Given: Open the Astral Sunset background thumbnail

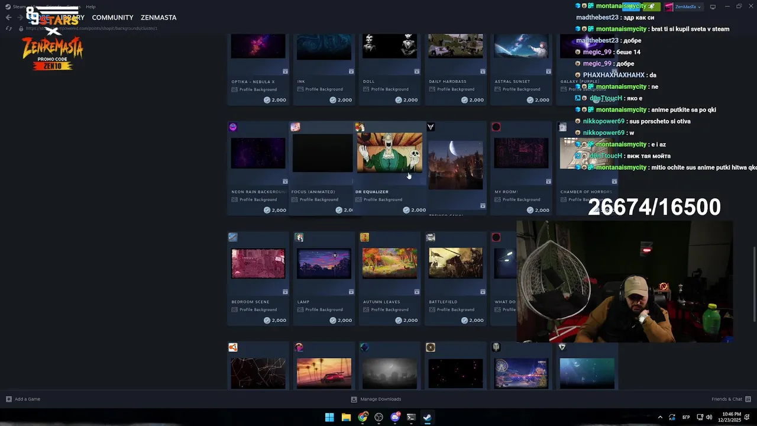Looking at the screenshot, I should 521,46.
